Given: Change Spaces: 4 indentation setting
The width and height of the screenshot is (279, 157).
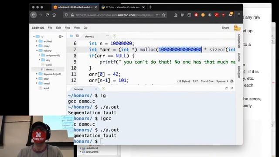Looking at the screenshot, I should [222, 82].
